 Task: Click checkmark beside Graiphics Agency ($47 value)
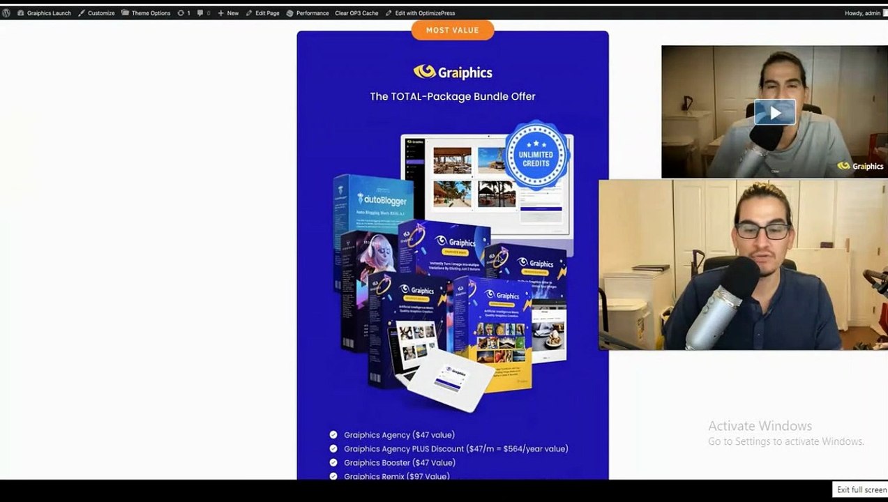(333, 435)
